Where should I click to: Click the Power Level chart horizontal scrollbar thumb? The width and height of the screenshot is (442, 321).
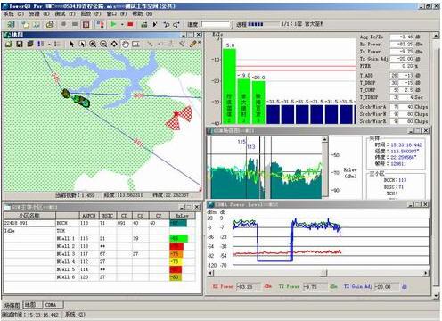(324, 273)
